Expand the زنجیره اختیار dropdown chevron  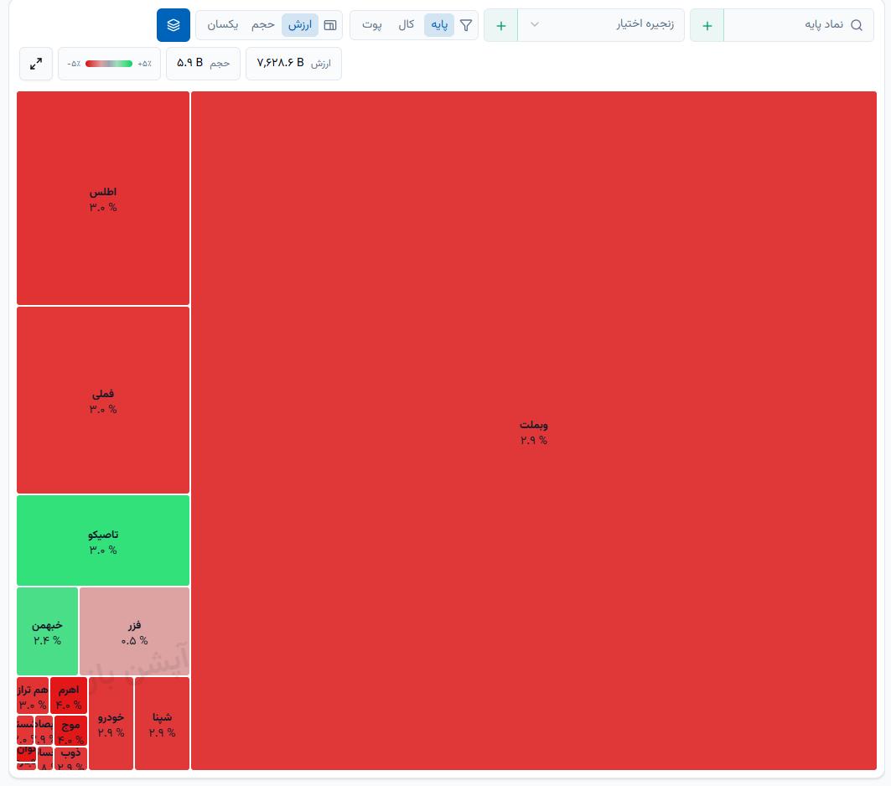(534, 24)
